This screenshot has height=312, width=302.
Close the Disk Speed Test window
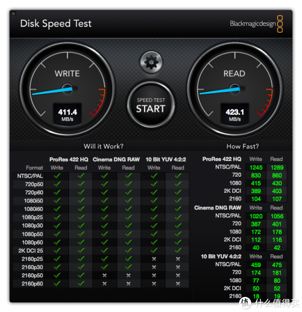point(13,14)
